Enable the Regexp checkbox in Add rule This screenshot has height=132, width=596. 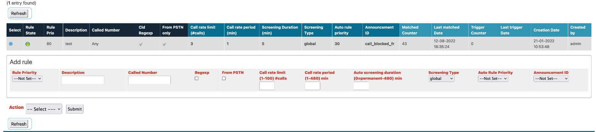click(197, 78)
